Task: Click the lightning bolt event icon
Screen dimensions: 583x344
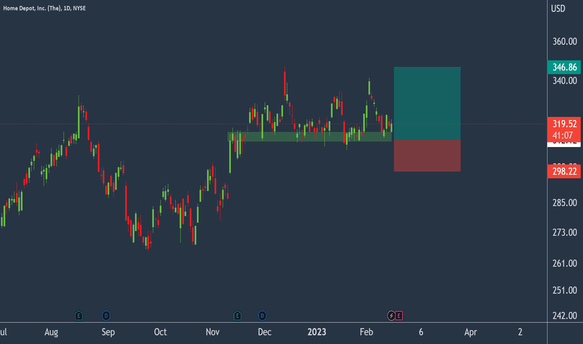Action: tap(391, 316)
